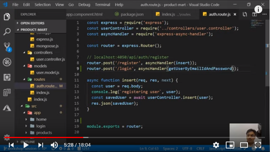Open the Azure icon in activity bar
The image size is (270, 152).
tap(7, 108)
